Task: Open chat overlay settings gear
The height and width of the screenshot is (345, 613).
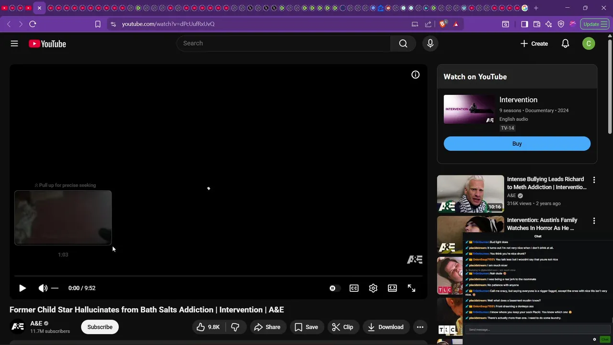Action: pos(594,339)
